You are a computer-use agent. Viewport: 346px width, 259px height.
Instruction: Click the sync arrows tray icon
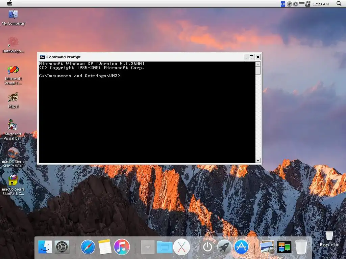pyautogui.click(x=295, y=4)
